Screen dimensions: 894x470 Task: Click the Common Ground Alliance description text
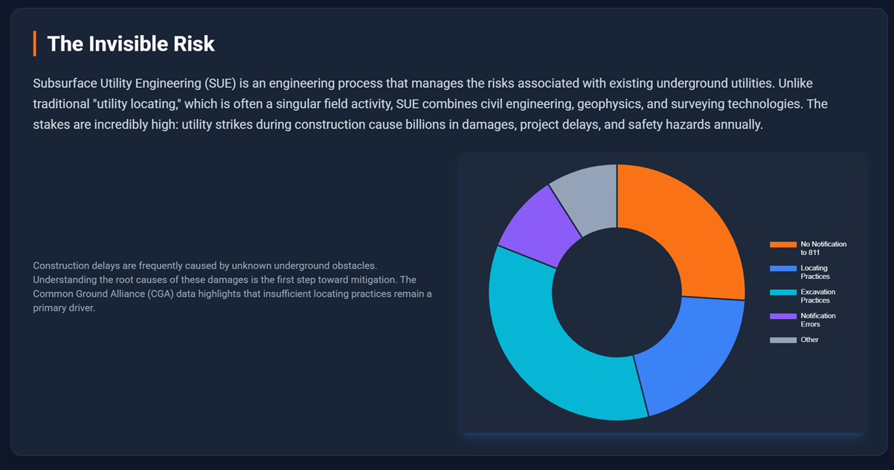point(232,287)
